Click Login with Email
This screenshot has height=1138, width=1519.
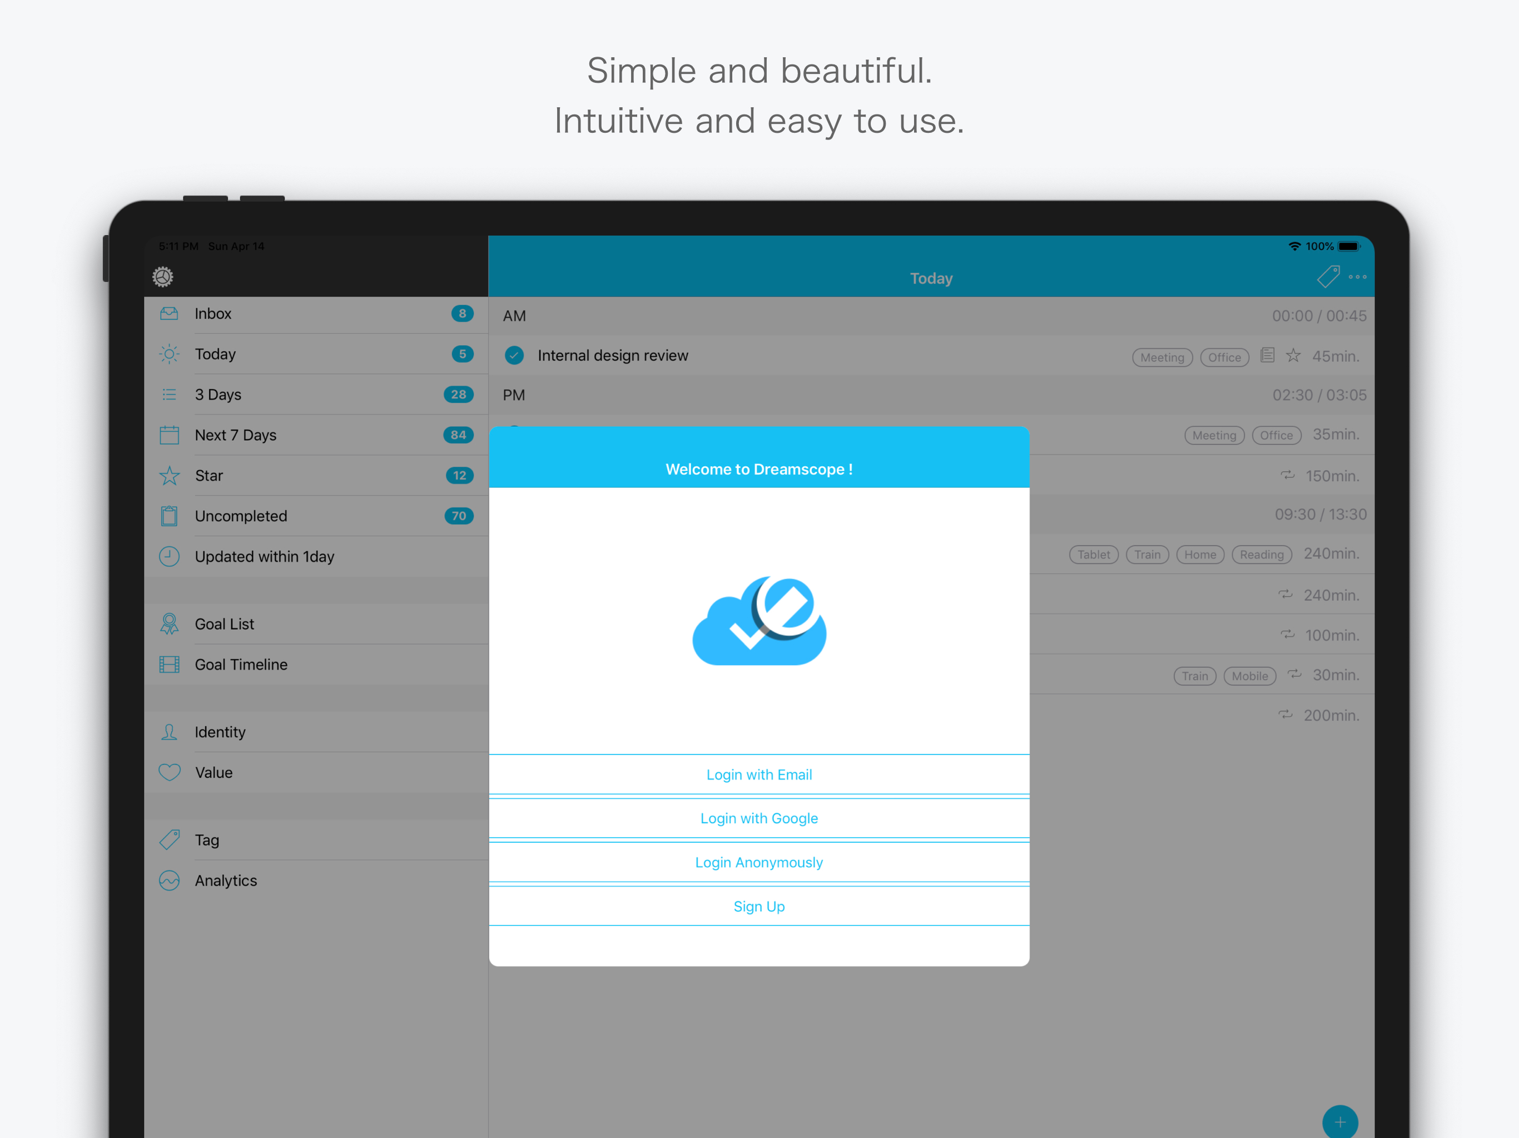click(x=759, y=774)
